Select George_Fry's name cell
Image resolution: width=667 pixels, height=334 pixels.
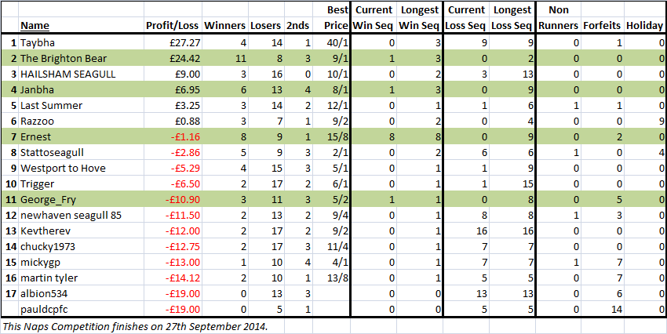click(81, 200)
